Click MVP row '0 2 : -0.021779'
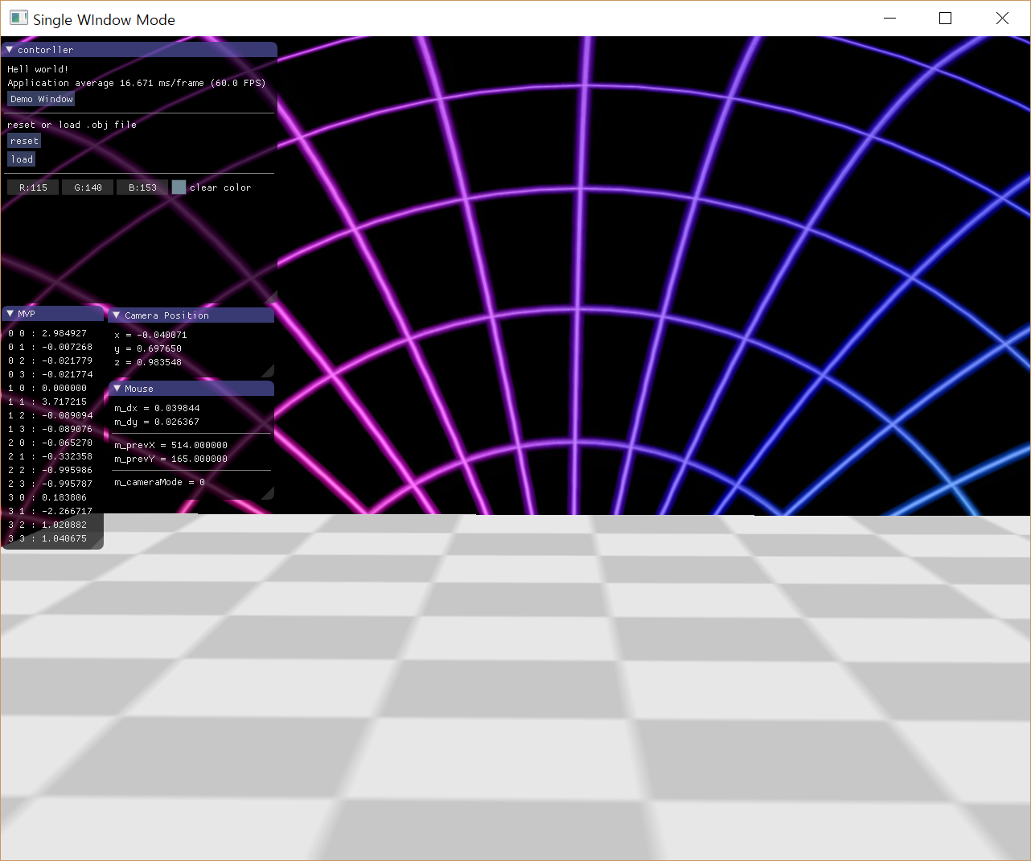 coord(50,360)
